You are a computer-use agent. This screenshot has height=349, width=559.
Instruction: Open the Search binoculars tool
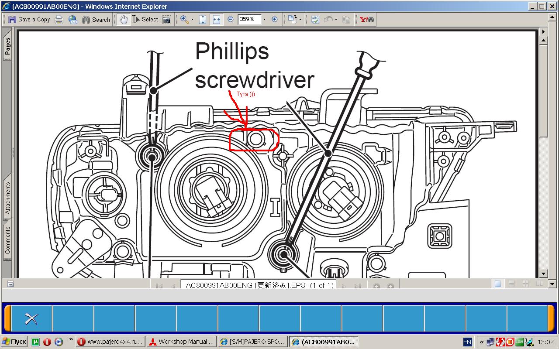(x=96, y=19)
